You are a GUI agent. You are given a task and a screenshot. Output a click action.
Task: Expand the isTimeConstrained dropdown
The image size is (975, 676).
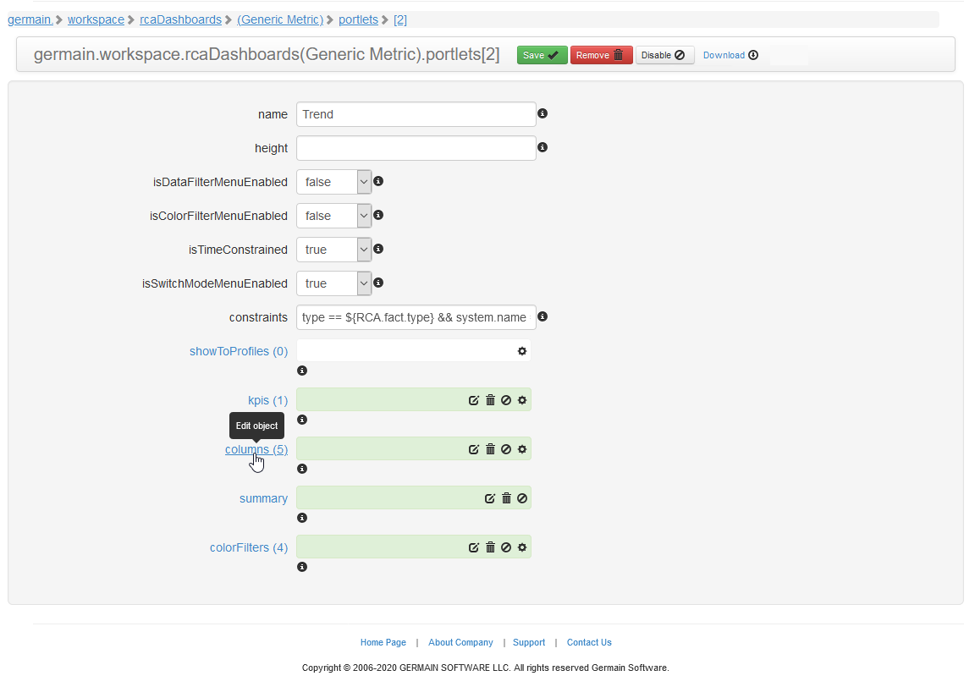tap(333, 250)
